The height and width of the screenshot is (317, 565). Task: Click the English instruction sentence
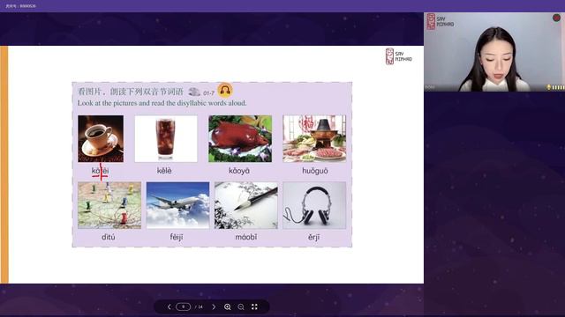pos(162,103)
